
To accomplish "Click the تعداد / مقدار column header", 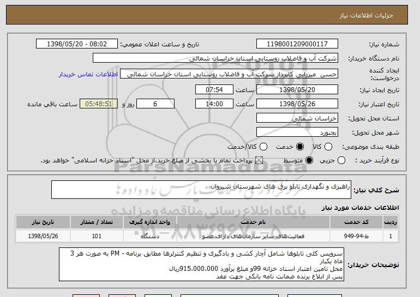I will 97,222.
